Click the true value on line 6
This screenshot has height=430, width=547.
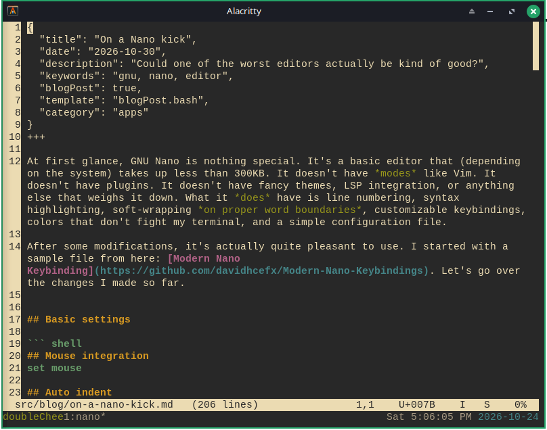coord(125,89)
